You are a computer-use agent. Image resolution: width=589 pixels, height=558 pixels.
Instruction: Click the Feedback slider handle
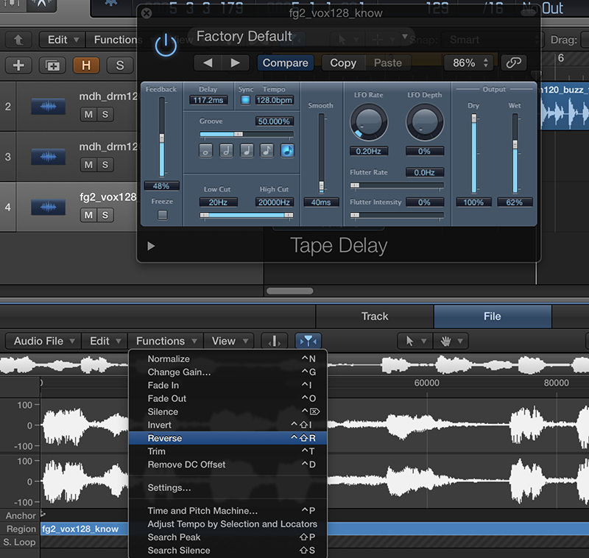tap(162, 138)
